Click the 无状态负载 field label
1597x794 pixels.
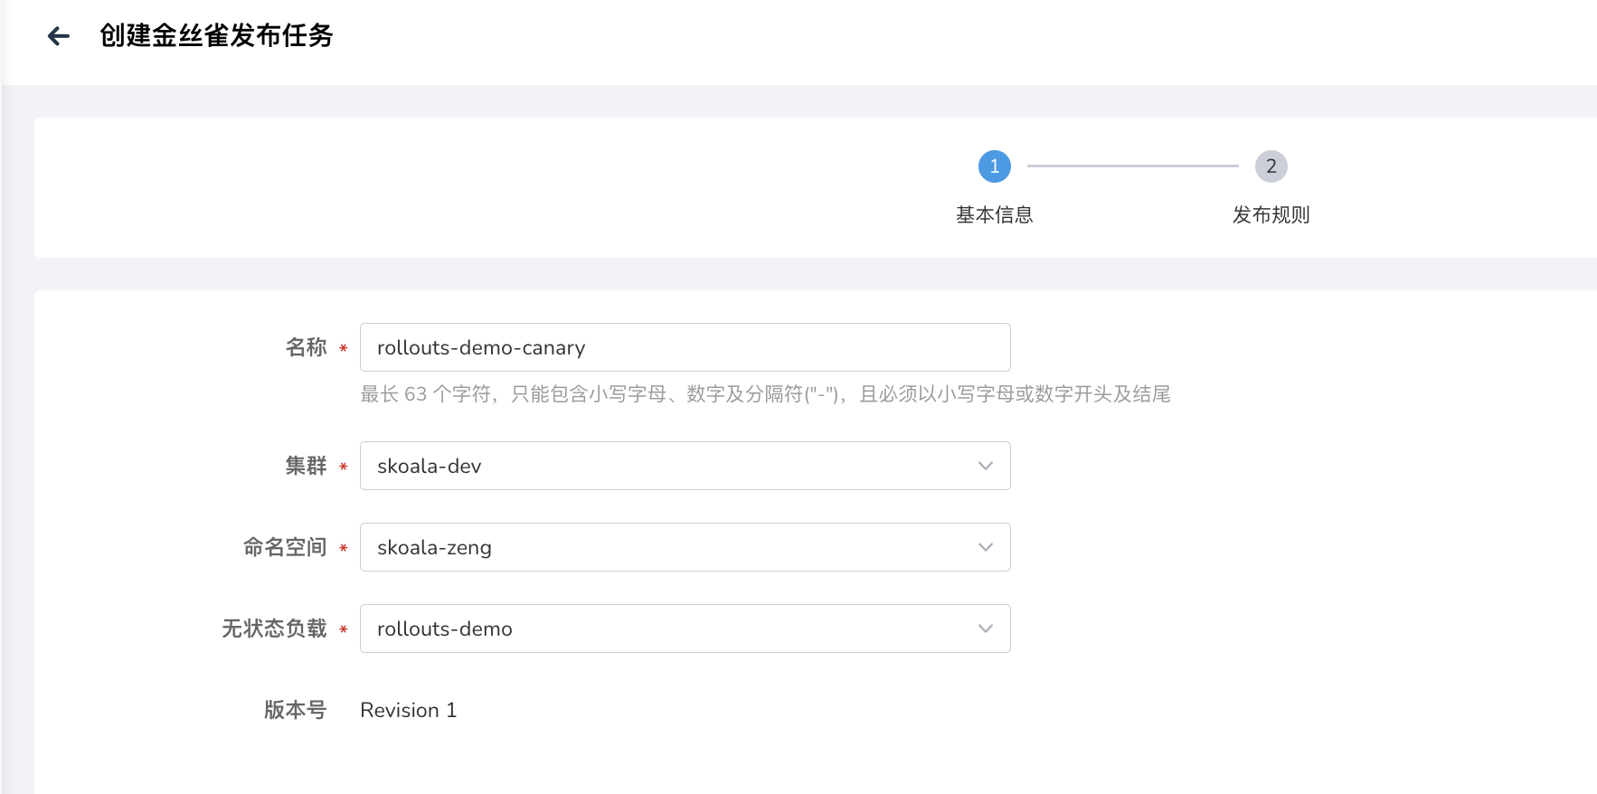[x=274, y=629]
